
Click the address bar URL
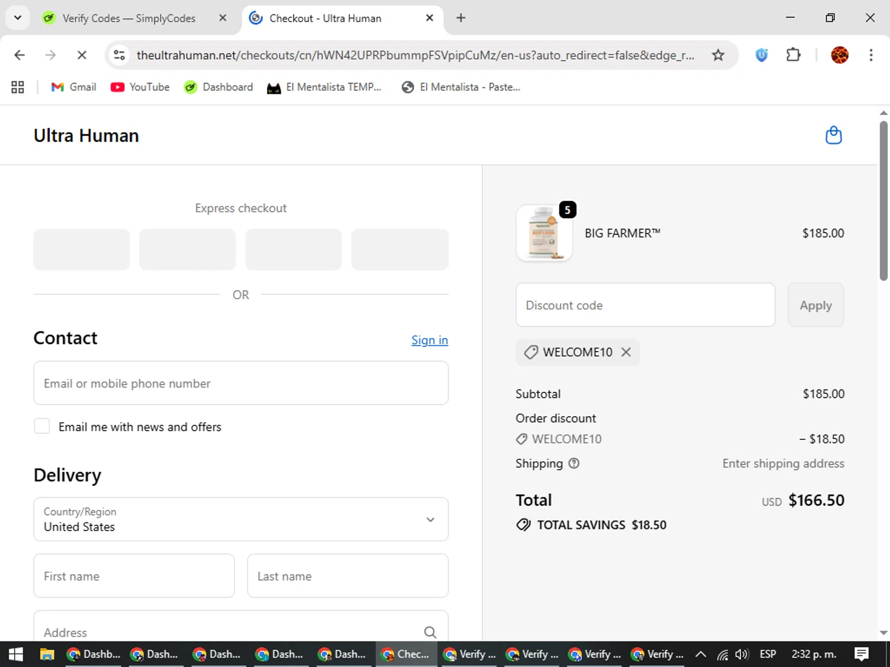click(415, 55)
